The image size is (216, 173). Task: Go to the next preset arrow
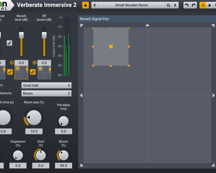tap(175, 5)
